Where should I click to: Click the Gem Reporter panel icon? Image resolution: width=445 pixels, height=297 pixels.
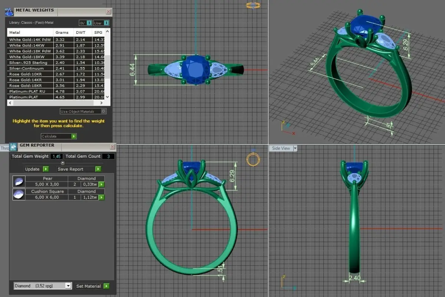click(13, 147)
